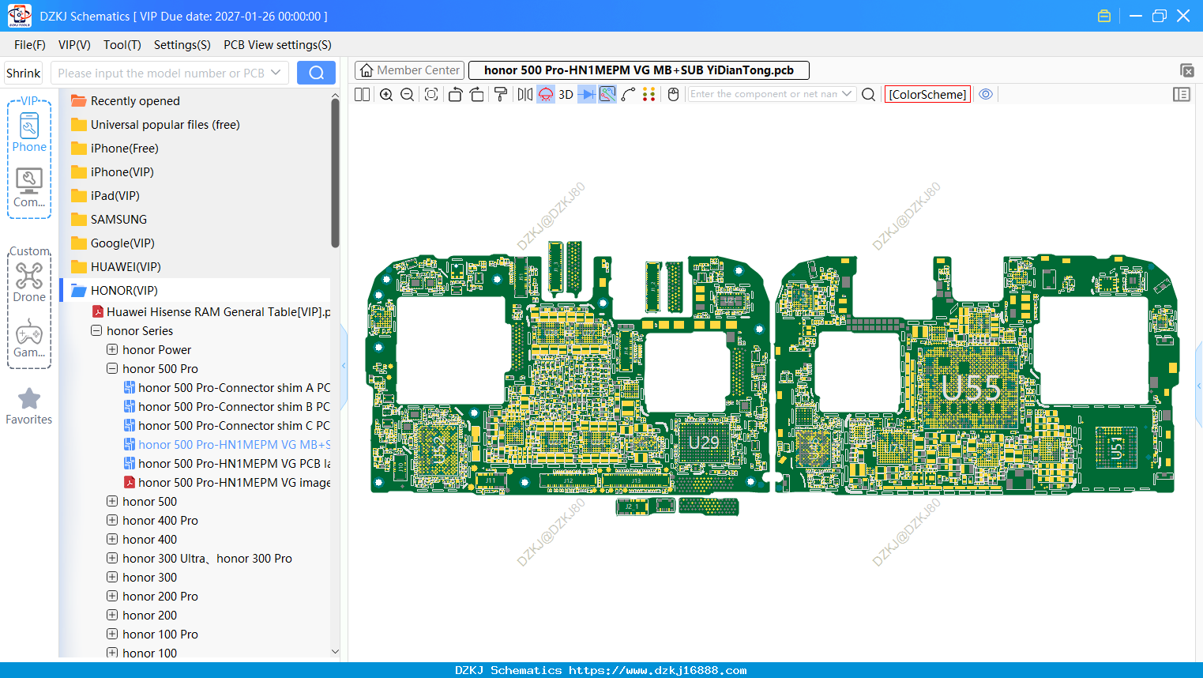Select the Drone category icon in sidebar

29,283
